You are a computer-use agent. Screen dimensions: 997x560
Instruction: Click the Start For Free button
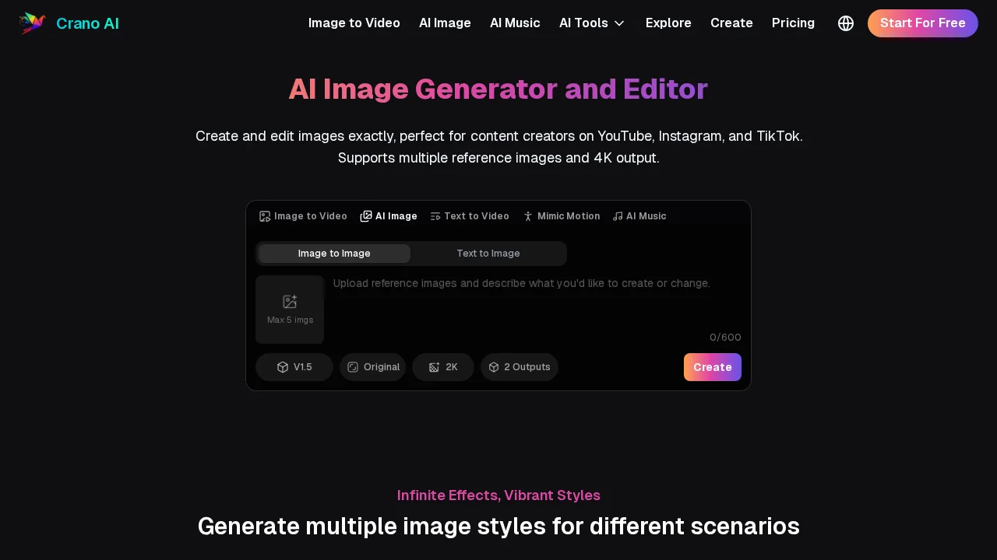point(923,23)
